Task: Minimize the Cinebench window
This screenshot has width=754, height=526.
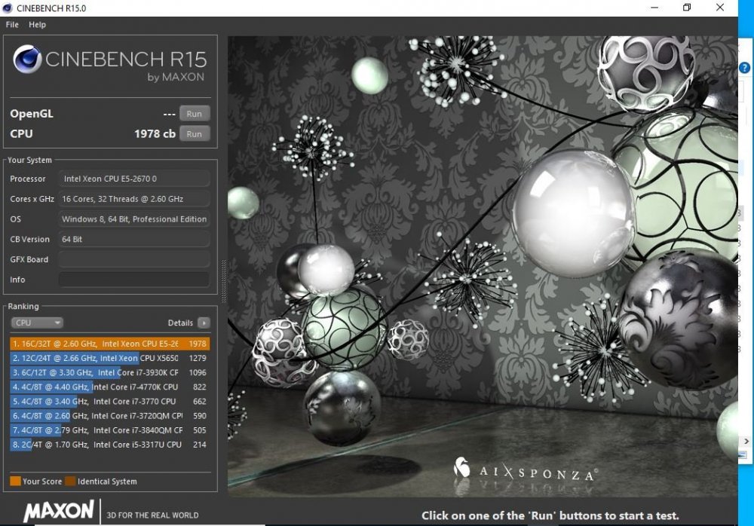Action: (x=654, y=8)
